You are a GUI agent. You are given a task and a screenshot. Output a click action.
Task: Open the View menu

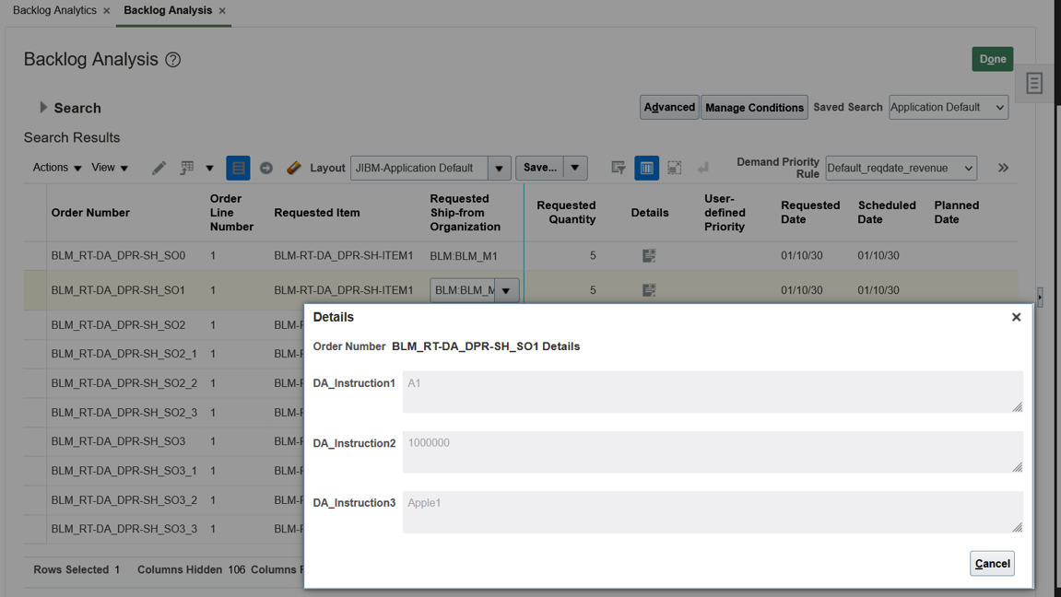click(x=110, y=168)
